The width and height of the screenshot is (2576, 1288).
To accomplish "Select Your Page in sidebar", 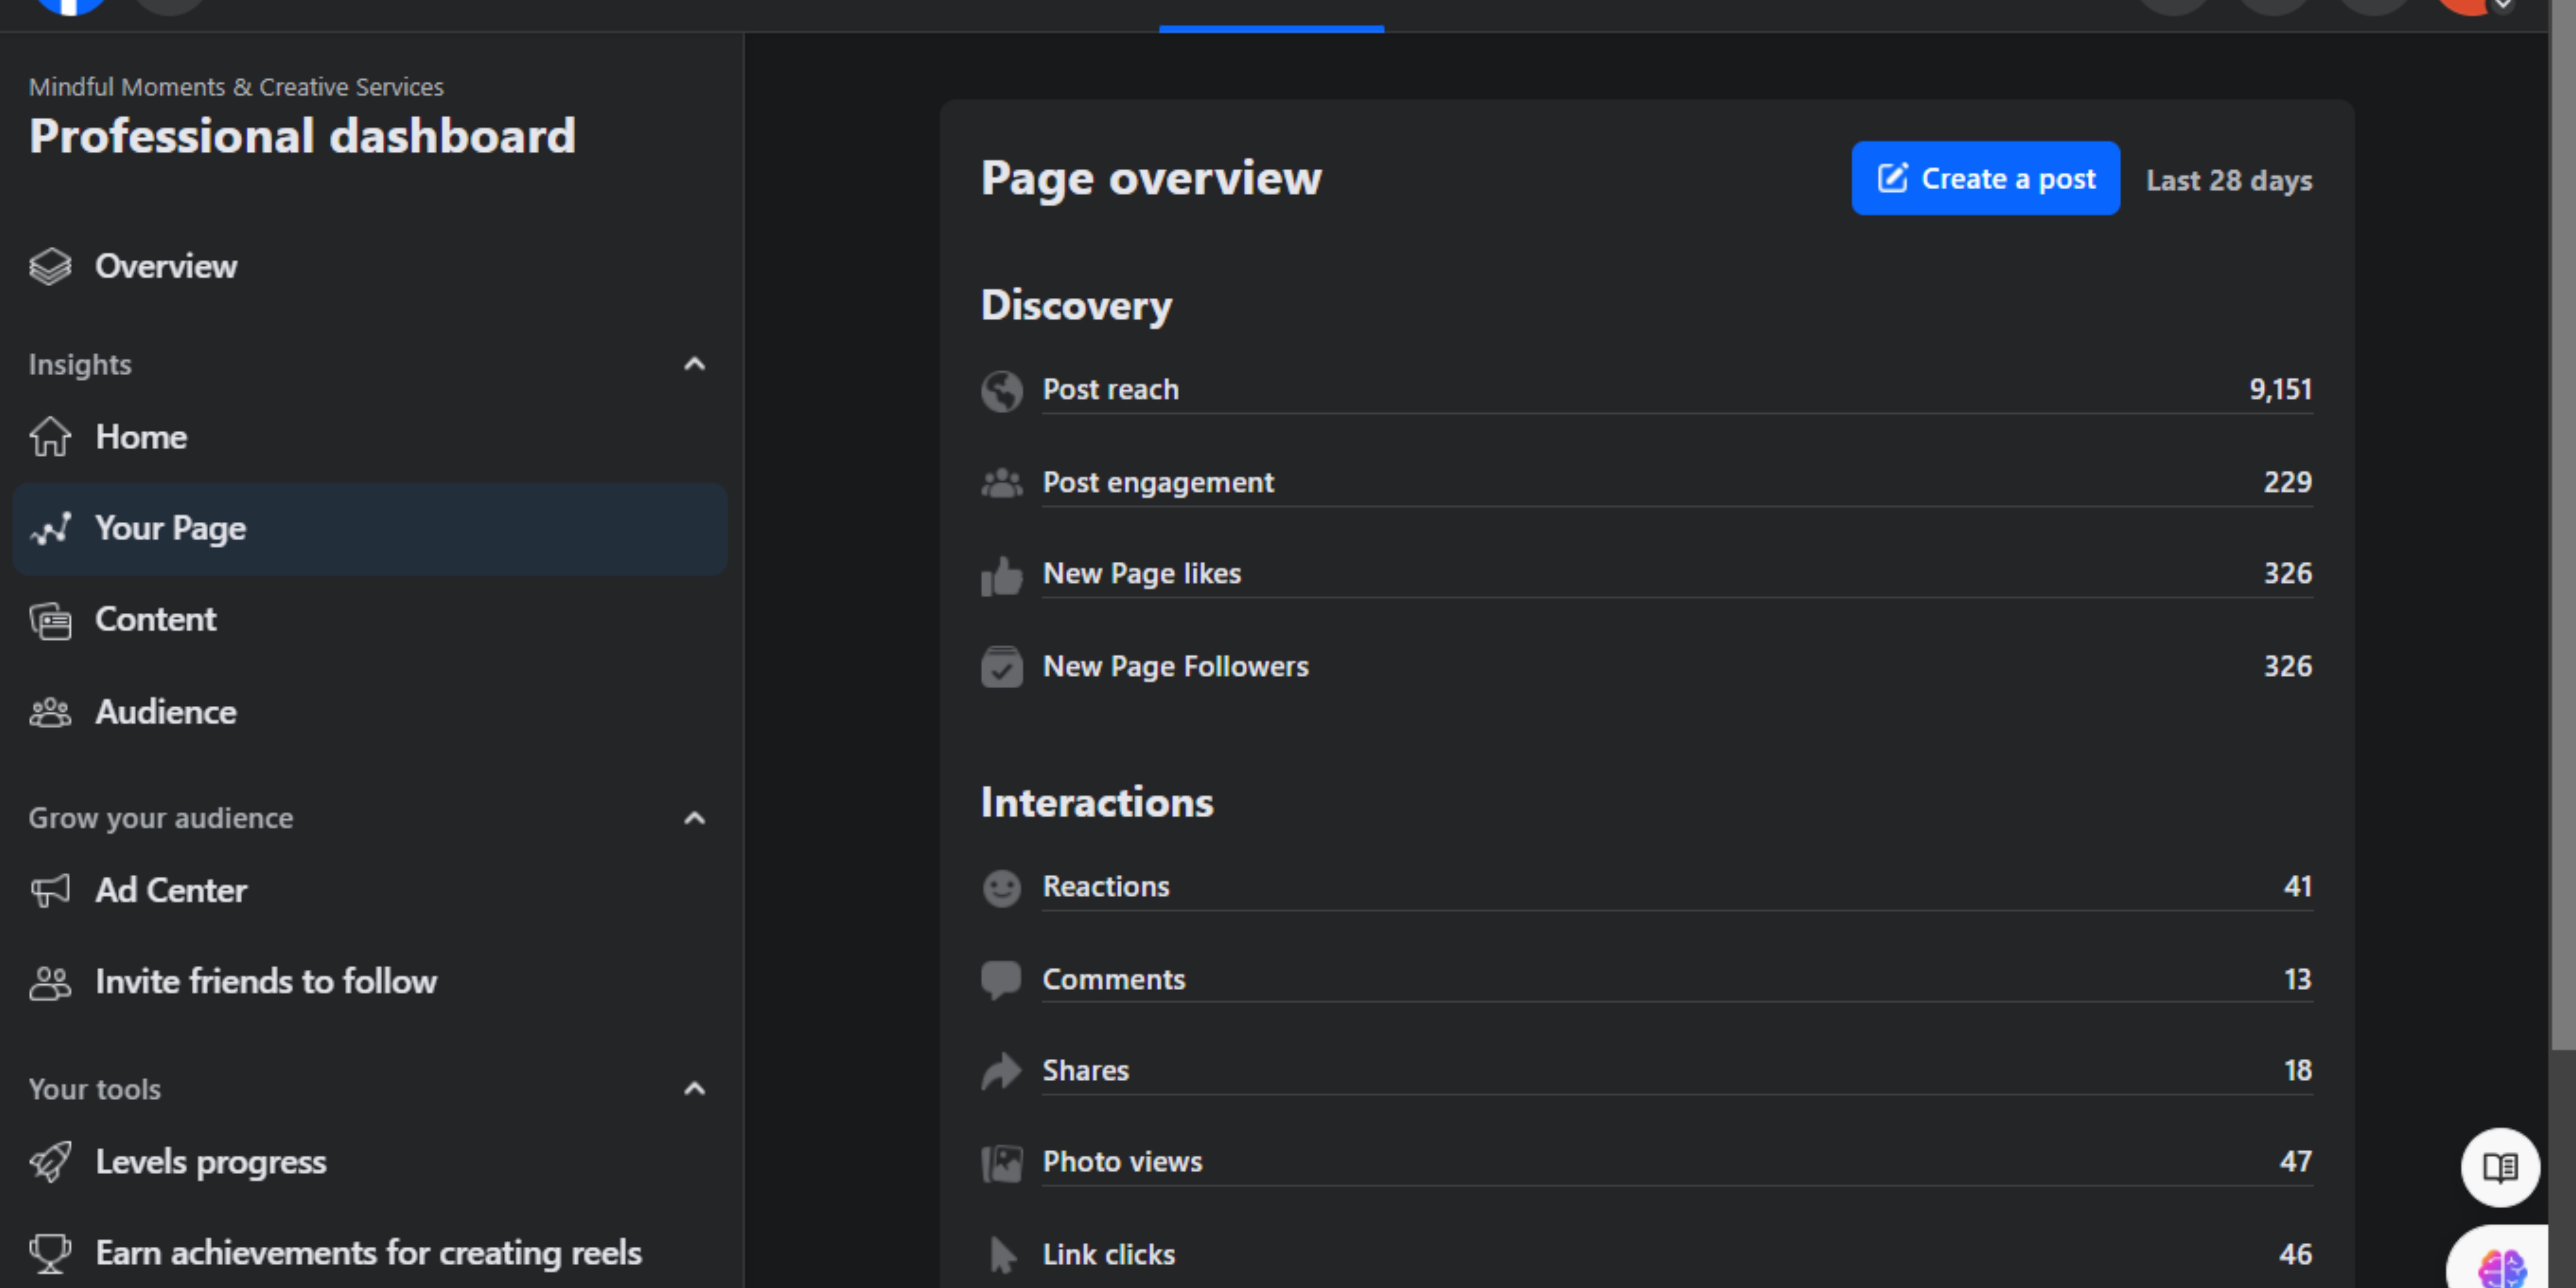I will coord(370,529).
